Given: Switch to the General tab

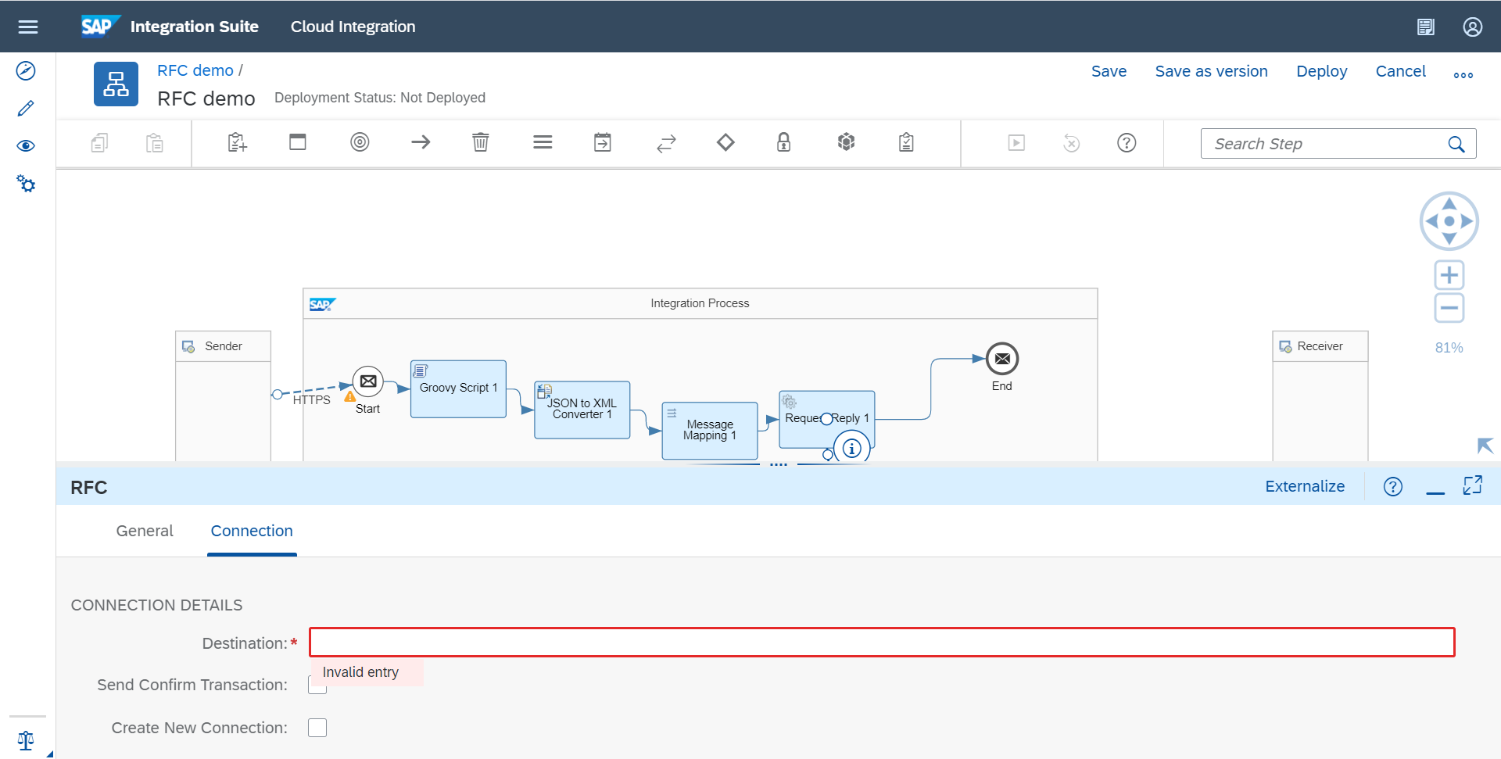Looking at the screenshot, I should (x=144, y=531).
